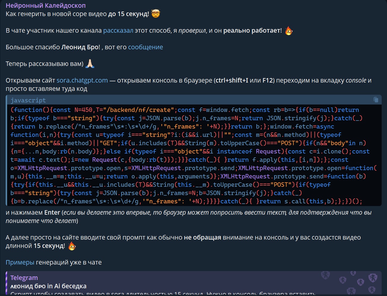
Task: Click the bold shortcut "ctrl+shift+I"
Action: point(232,80)
